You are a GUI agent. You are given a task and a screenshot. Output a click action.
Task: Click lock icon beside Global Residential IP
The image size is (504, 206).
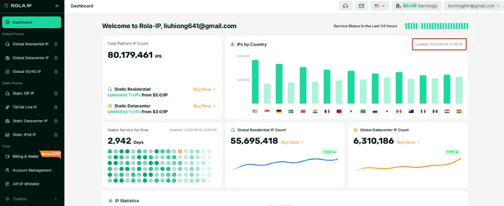[x=56, y=44]
